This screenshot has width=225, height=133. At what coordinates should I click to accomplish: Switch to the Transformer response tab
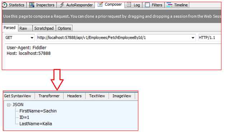point(49,96)
